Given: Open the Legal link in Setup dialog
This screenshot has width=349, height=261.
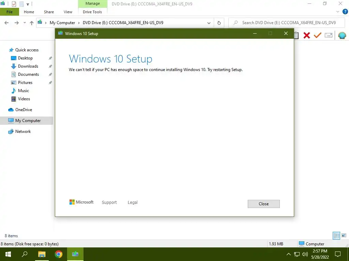Looking at the screenshot, I should (x=133, y=203).
